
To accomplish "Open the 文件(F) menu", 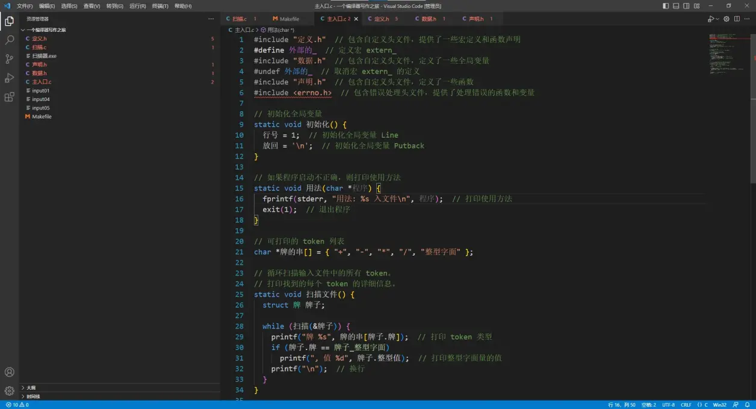I will [x=25, y=5].
